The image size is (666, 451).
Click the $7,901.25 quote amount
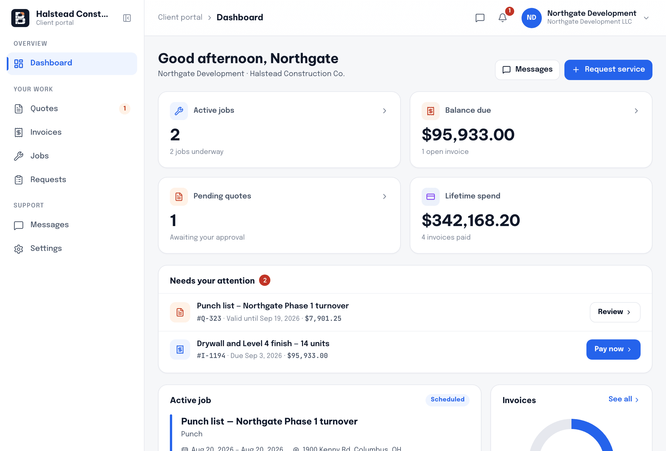tap(323, 319)
